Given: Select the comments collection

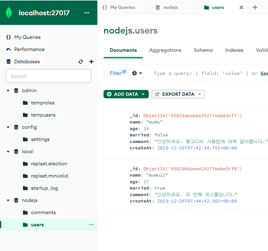Looking at the screenshot, I should (x=43, y=213).
